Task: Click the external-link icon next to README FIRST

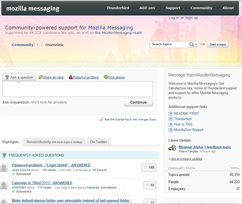Action: (170, 113)
